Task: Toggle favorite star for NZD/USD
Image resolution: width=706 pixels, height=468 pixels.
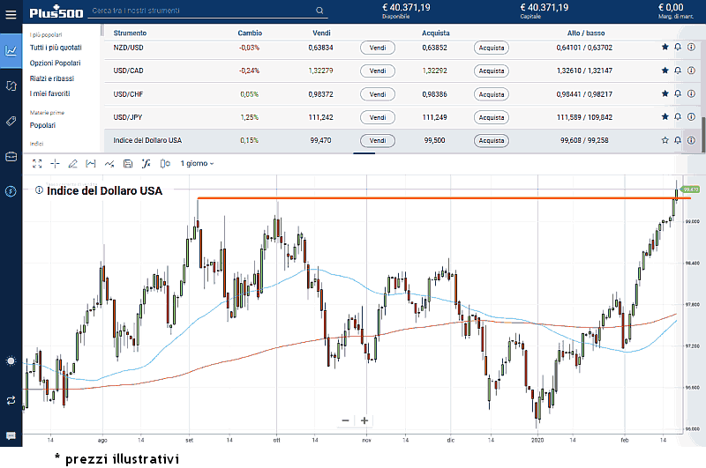Action: pos(665,48)
